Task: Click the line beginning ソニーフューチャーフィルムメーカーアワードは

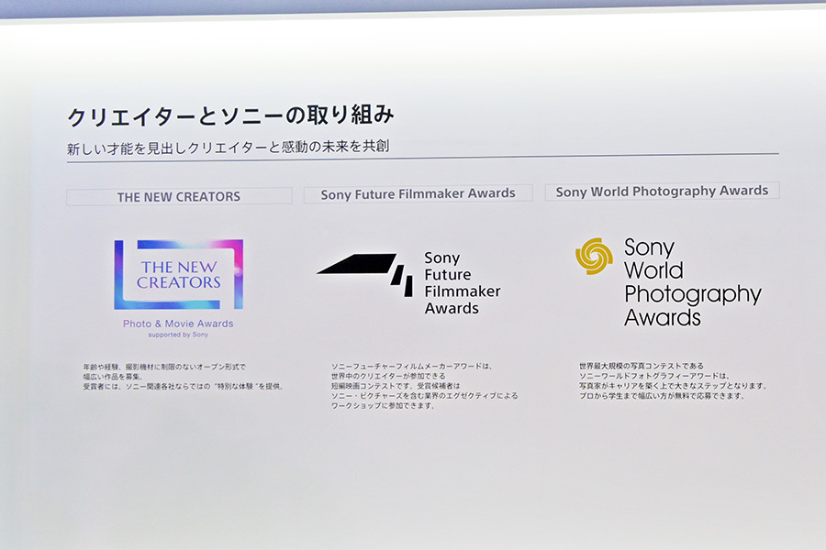Action: click(412, 367)
